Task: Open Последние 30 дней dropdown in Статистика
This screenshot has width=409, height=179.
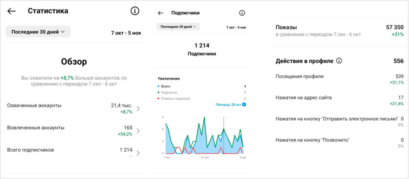Action: coord(38,32)
